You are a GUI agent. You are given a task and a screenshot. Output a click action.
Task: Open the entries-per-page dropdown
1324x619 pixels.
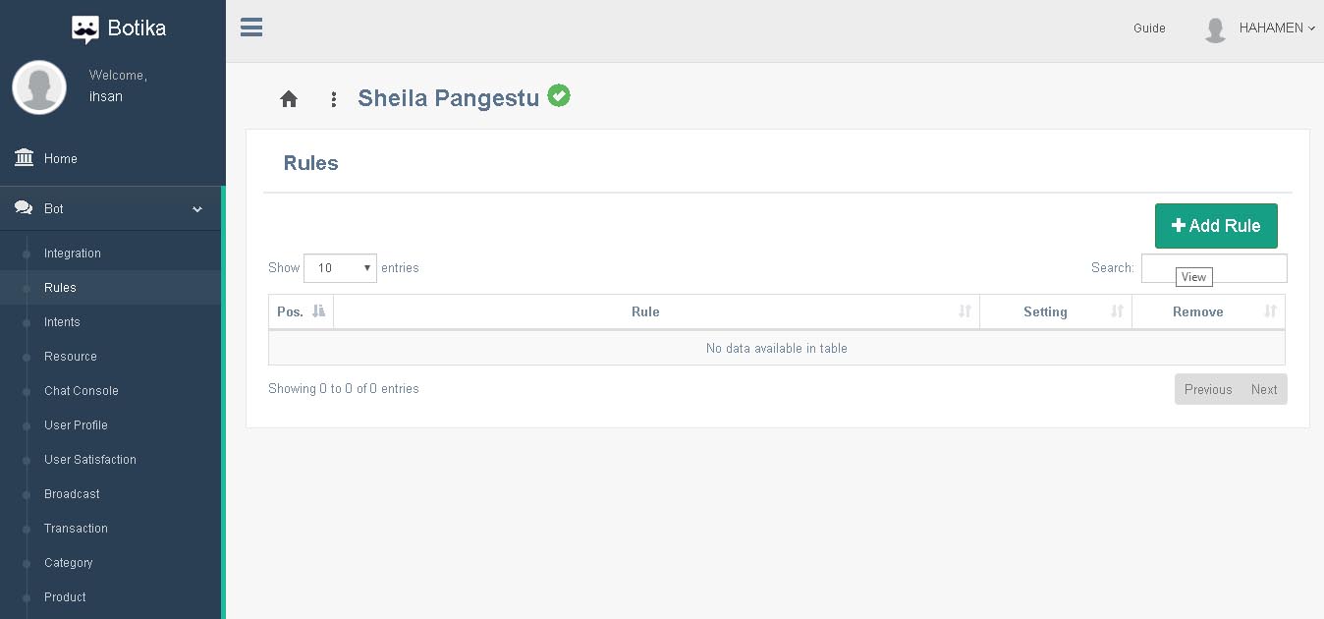click(x=340, y=268)
